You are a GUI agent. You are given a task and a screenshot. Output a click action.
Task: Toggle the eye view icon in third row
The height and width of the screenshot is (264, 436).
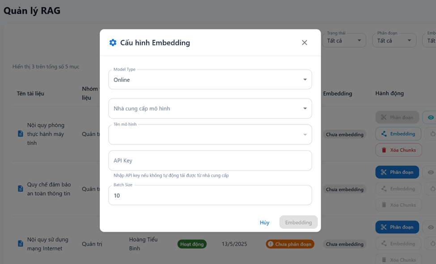[430, 227]
